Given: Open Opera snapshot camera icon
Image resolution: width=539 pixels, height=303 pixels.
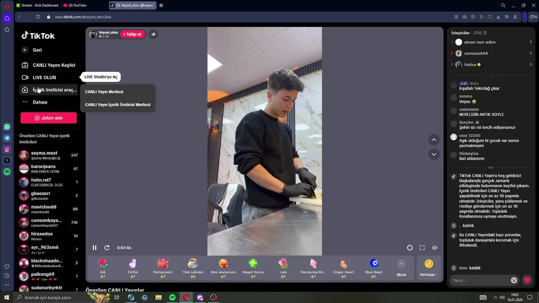Looking at the screenshot, I should (464, 17).
